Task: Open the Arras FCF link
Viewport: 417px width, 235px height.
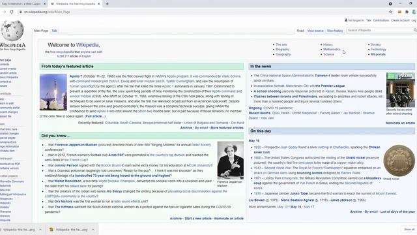Action: [x=116, y=155]
